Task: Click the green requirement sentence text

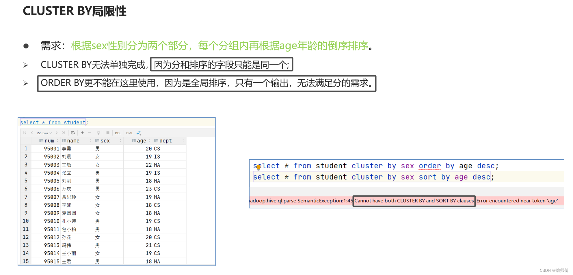Action: point(220,46)
